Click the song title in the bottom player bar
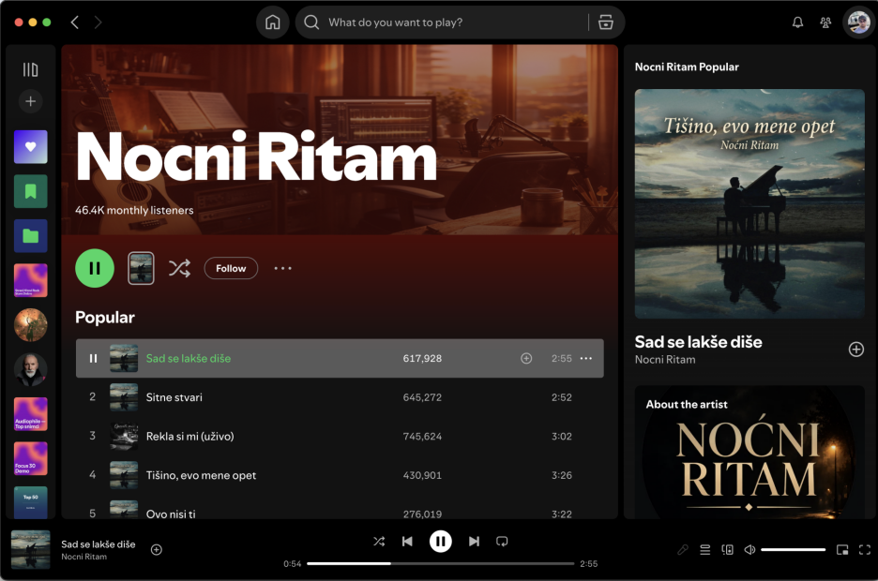Image resolution: width=878 pixels, height=581 pixels. (x=98, y=544)
